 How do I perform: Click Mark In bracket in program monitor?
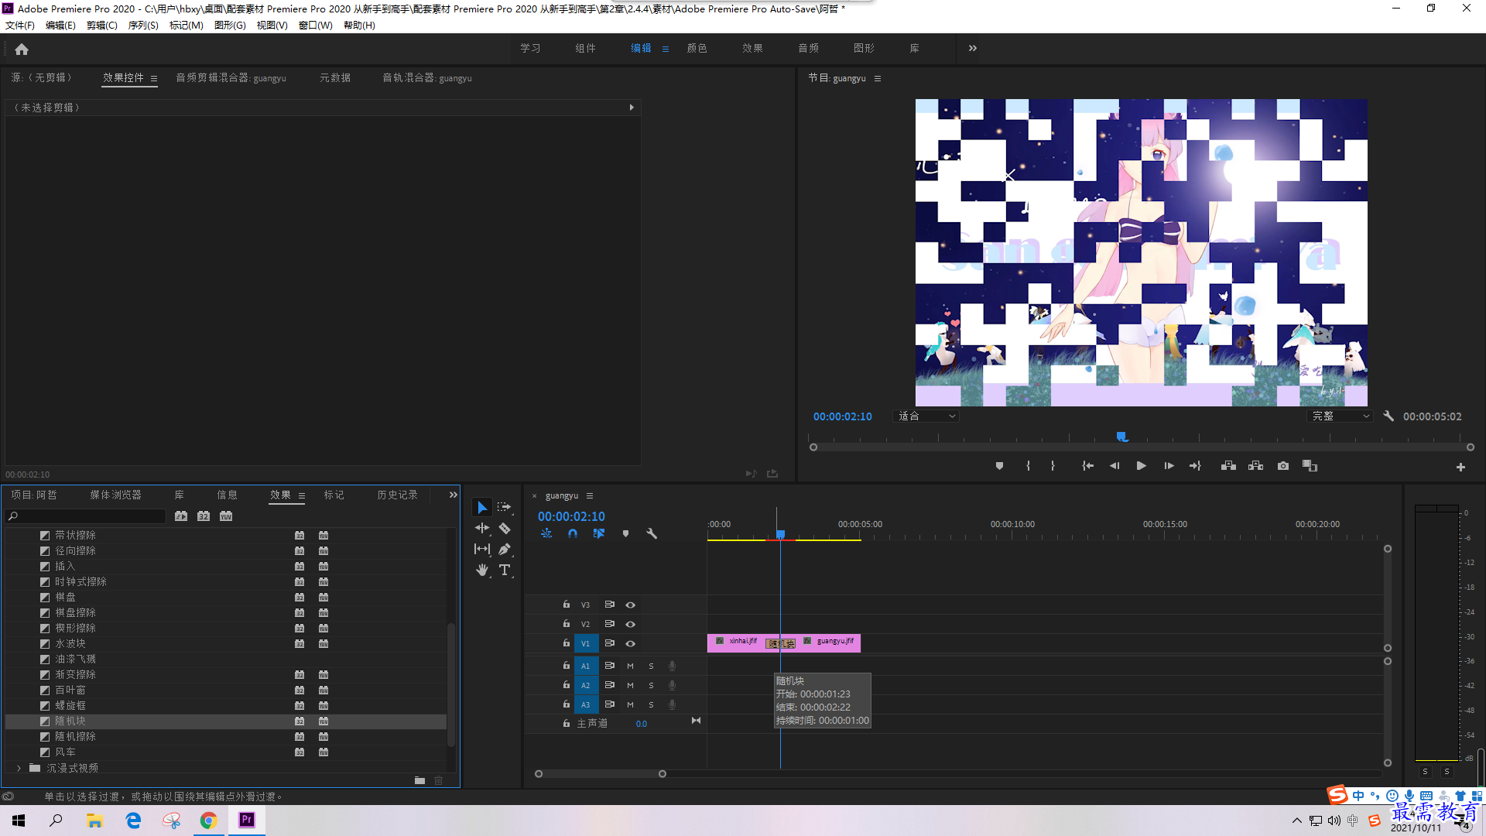tap(1028, 466)
